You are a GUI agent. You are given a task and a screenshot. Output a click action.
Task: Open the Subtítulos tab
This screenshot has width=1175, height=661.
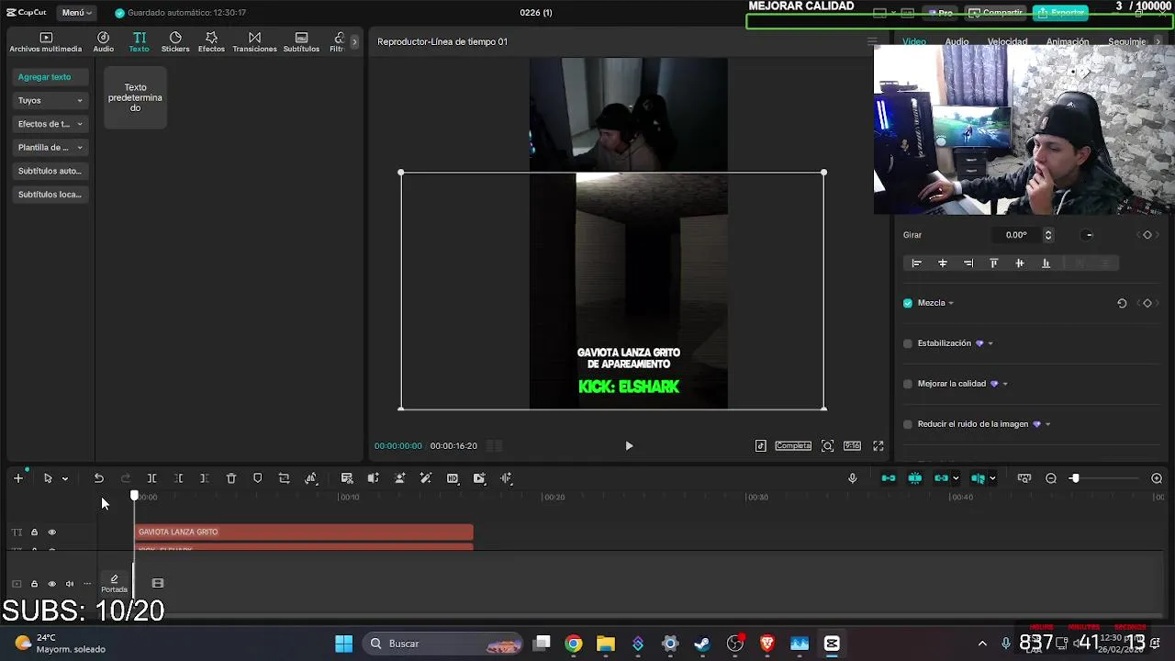click(x=301, y=42)
